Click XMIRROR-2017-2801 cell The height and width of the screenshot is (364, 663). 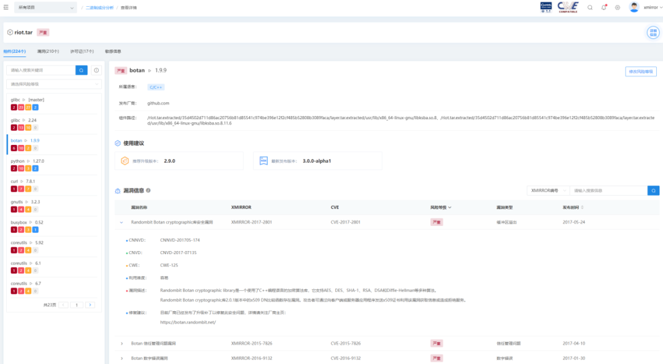click(252, 222)
